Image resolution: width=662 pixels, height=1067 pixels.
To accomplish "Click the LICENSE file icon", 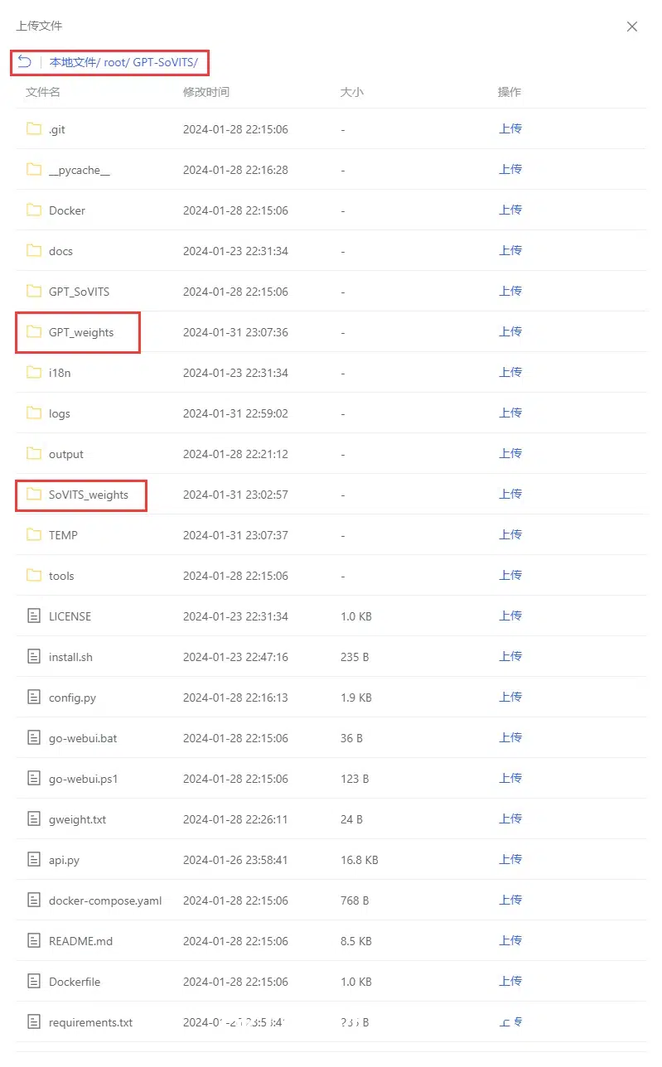I will point(34,616).
